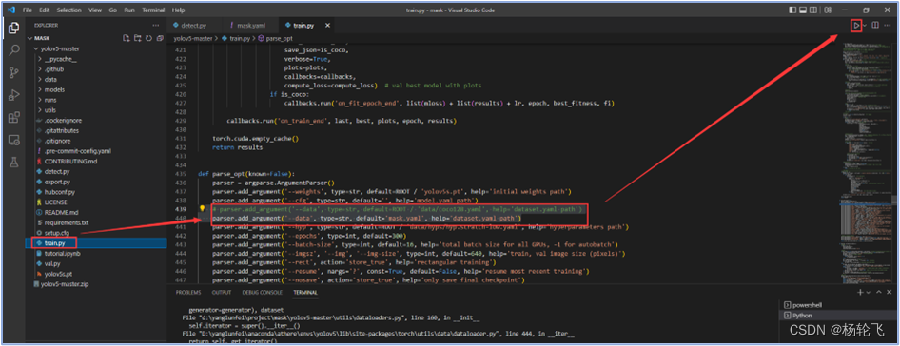Switch to the DEBUG CONSOLE tab
This screenshot has height=346, width=900.
tap(263, 292)
